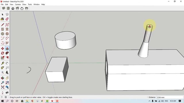This screenshot has width=184, height=103.
Task: Select the Select arrow tool
Action: click(3, 15)
